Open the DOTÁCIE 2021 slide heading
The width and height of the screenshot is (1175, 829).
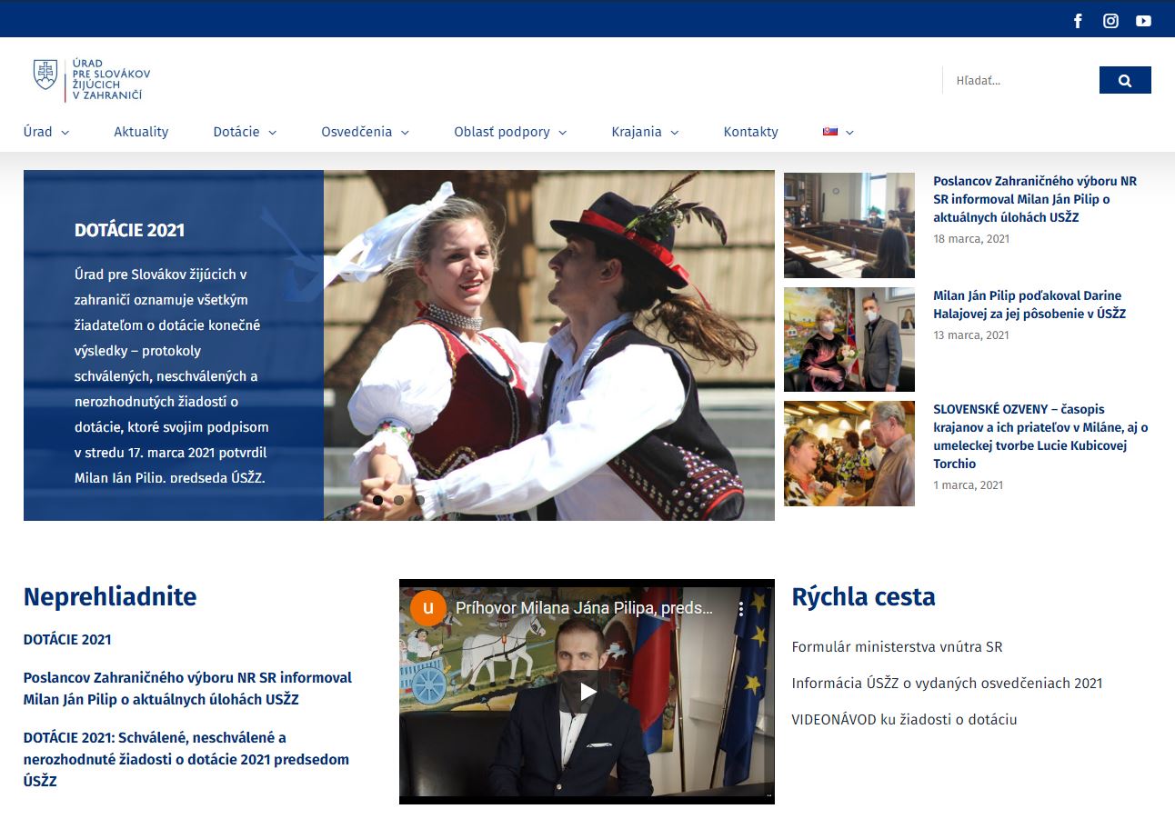click(x=129, y=230)
